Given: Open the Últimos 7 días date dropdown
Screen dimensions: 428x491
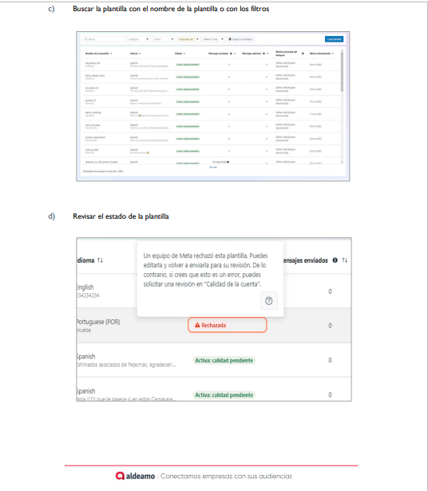Looking at the screenshot, I should 213,39.
